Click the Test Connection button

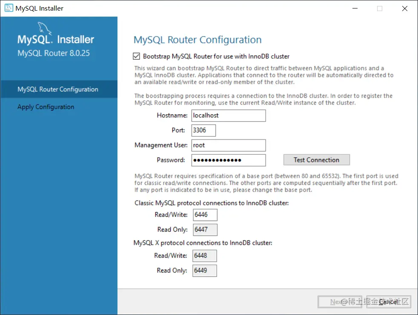(316, 160)
